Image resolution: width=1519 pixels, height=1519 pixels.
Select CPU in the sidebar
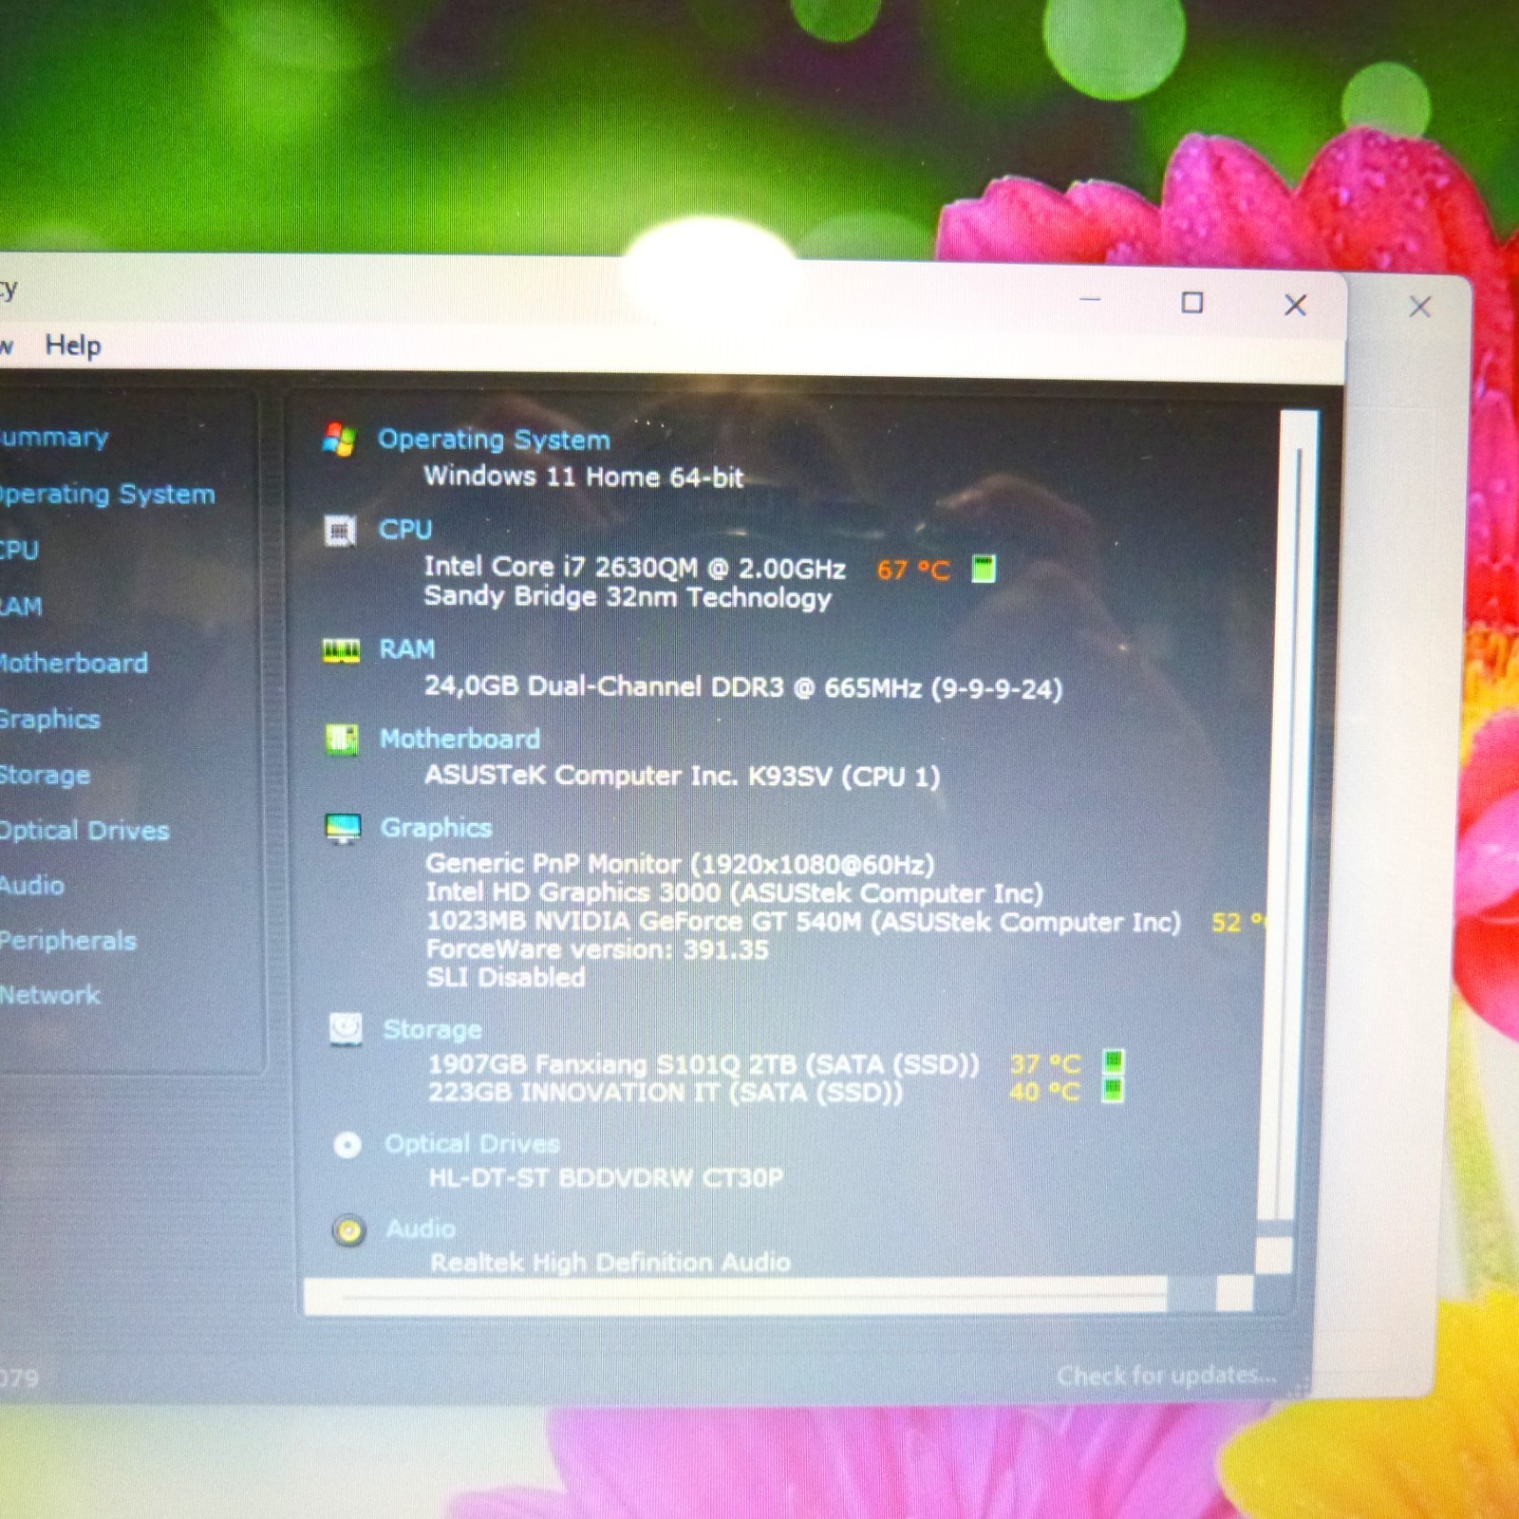[19, 551]
